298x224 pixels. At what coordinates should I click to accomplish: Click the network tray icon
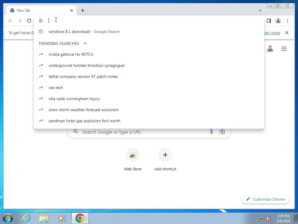(262, 218)
